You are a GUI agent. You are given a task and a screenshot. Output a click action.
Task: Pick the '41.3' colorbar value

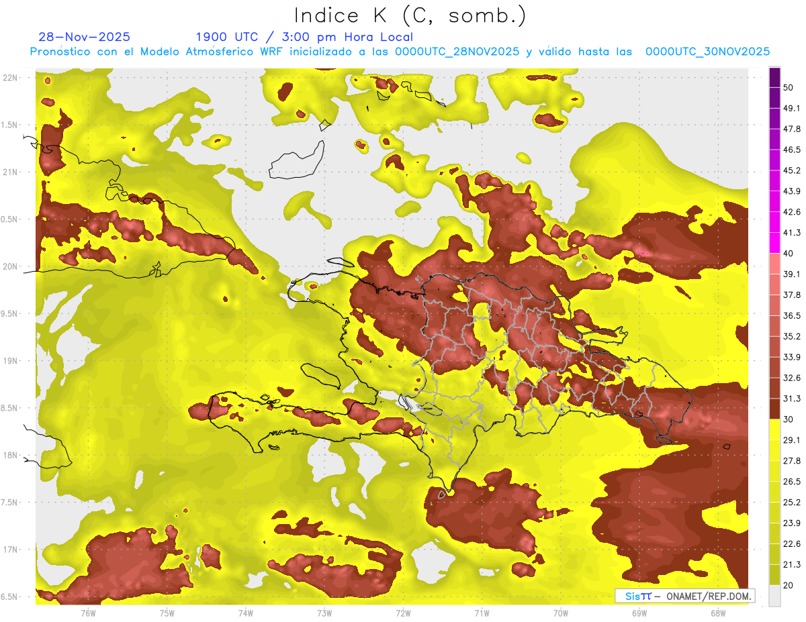(x=792, y=233)
